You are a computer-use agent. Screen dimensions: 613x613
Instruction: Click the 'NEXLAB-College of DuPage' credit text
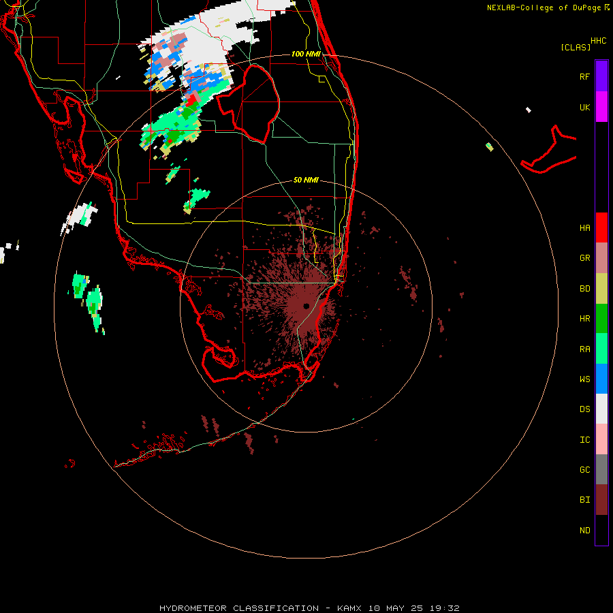click(545, 7)
